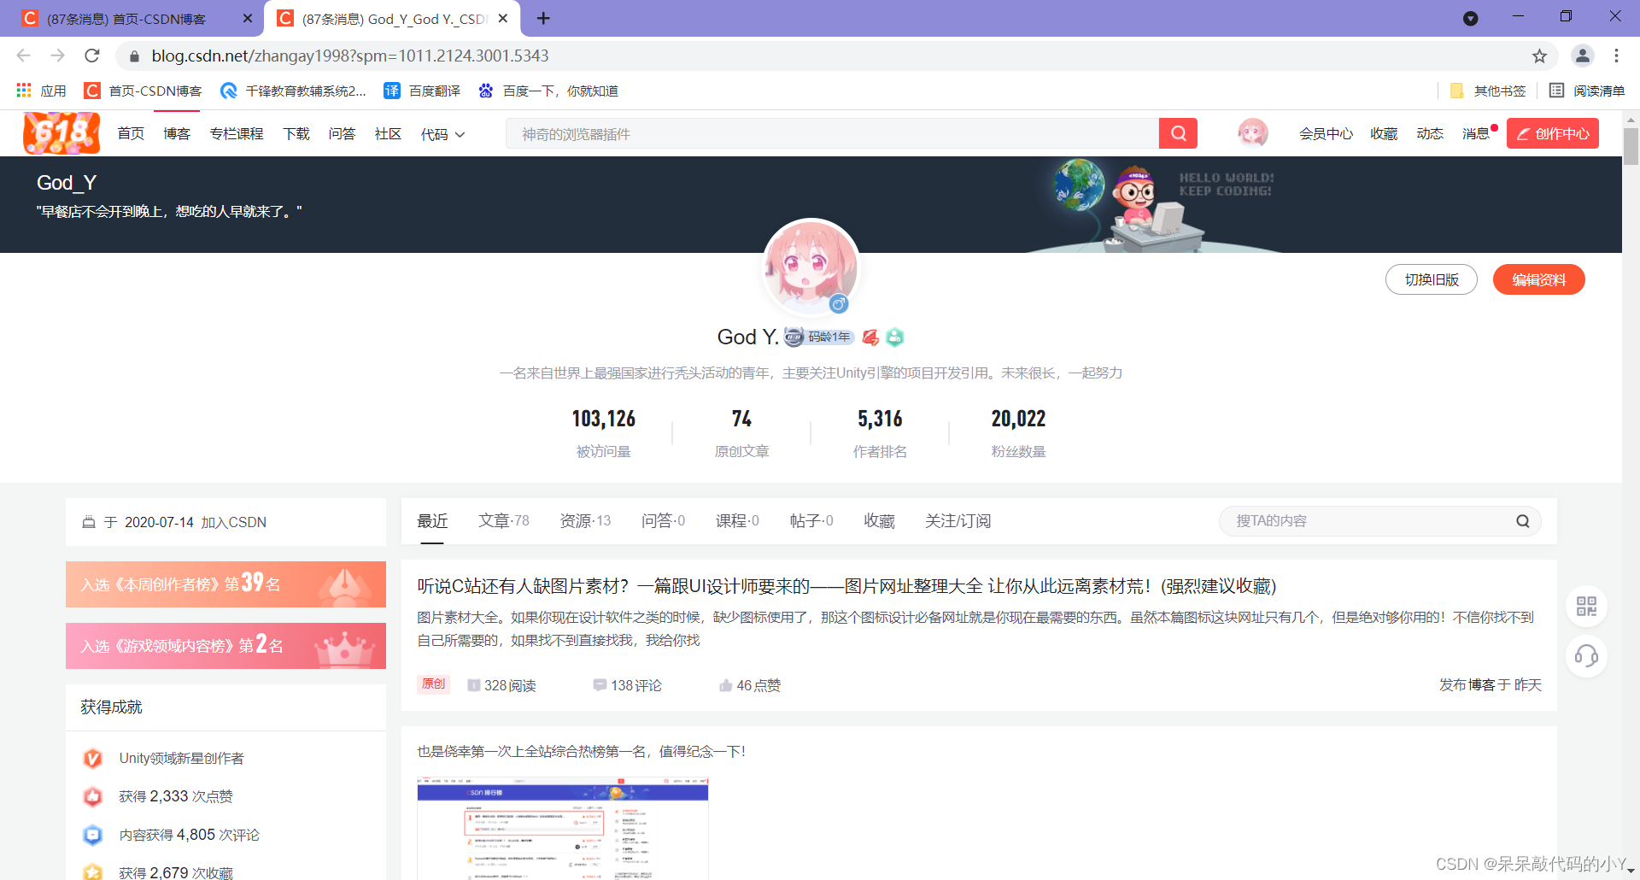Screen dimensions: 1640x880
Task: Click the 本周创作者榜 第39名 banner
Action: pyautogui.click(x=225, y=584)
